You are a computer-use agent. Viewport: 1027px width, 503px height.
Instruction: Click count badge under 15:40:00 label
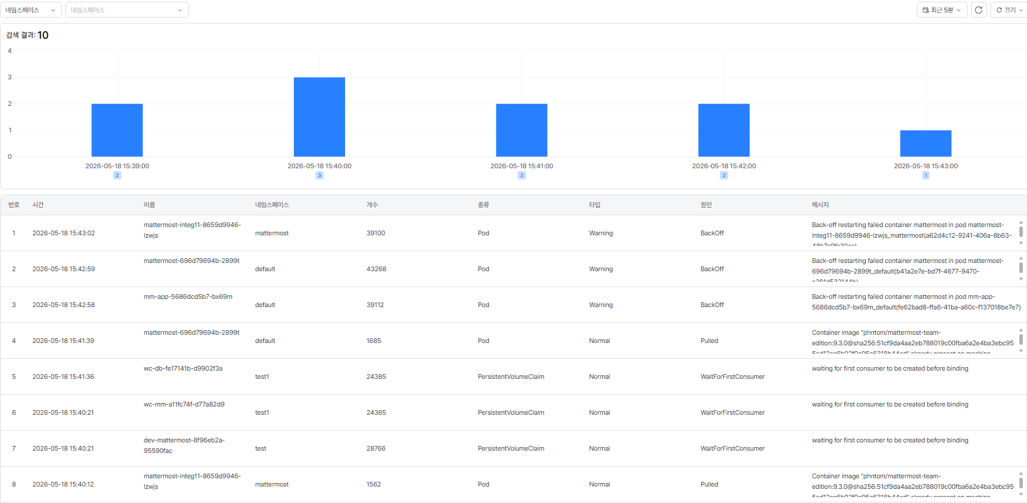click(319, 175)
